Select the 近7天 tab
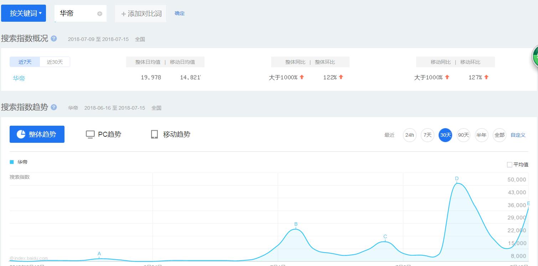538x266 pixels. pos(24,62)
